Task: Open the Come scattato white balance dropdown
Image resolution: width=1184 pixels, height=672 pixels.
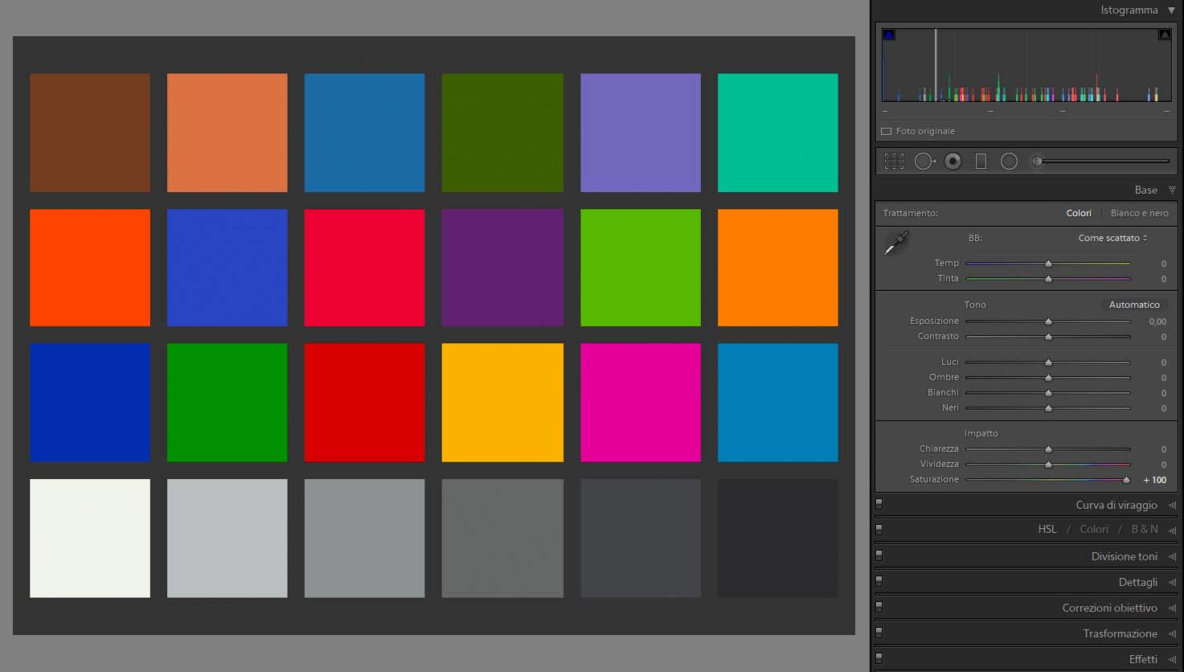Action: pyautogui.click(x=1112, y=238)
